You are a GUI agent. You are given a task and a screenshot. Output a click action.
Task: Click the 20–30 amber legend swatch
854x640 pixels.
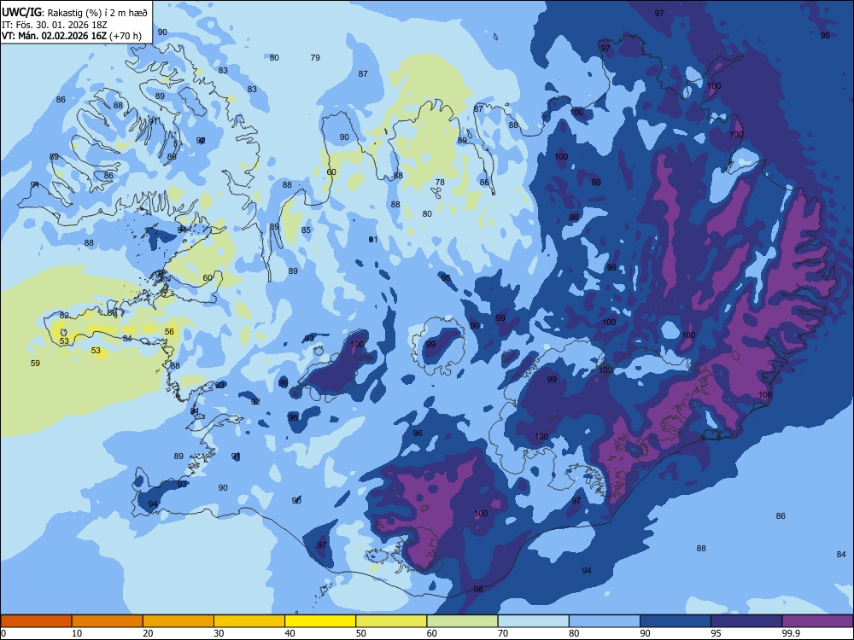coord(178,621)
